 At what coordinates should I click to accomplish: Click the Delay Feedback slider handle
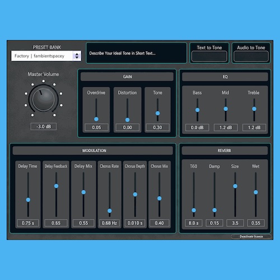(56, 186)
